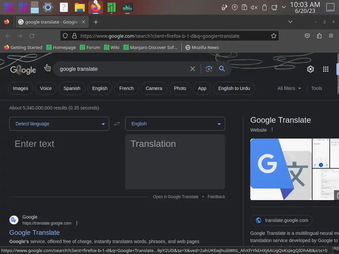The image size is (339, 254).
Task: Open the Manjaro green app in taskbar
Action: click(111, 7)
